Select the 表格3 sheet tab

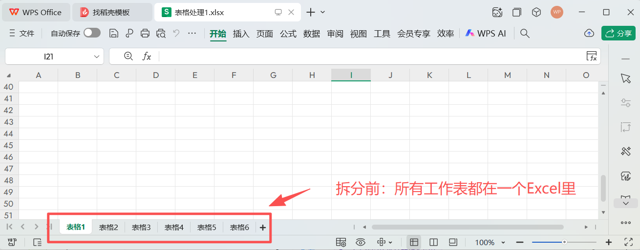141,227
